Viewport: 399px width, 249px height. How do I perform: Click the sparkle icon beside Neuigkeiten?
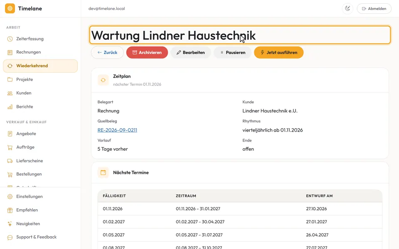10,224
